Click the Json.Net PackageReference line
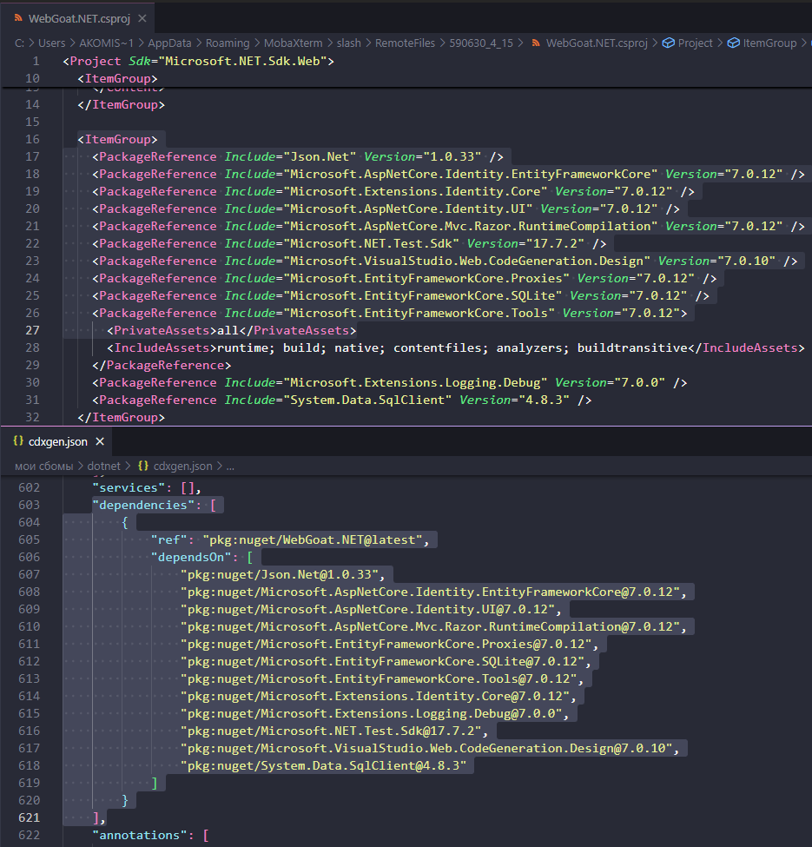This screenshot has height=847, width=812. point(298,156)
